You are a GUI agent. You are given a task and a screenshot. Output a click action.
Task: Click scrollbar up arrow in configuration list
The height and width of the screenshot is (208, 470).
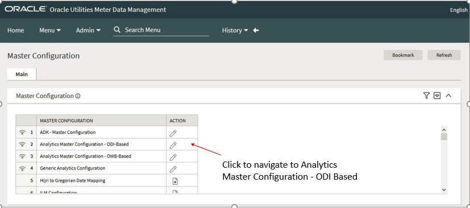point(444,130)
